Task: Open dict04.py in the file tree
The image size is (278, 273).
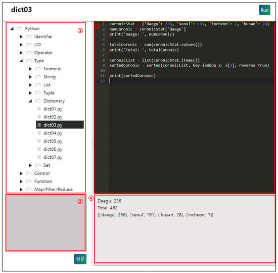Action: 53,133
